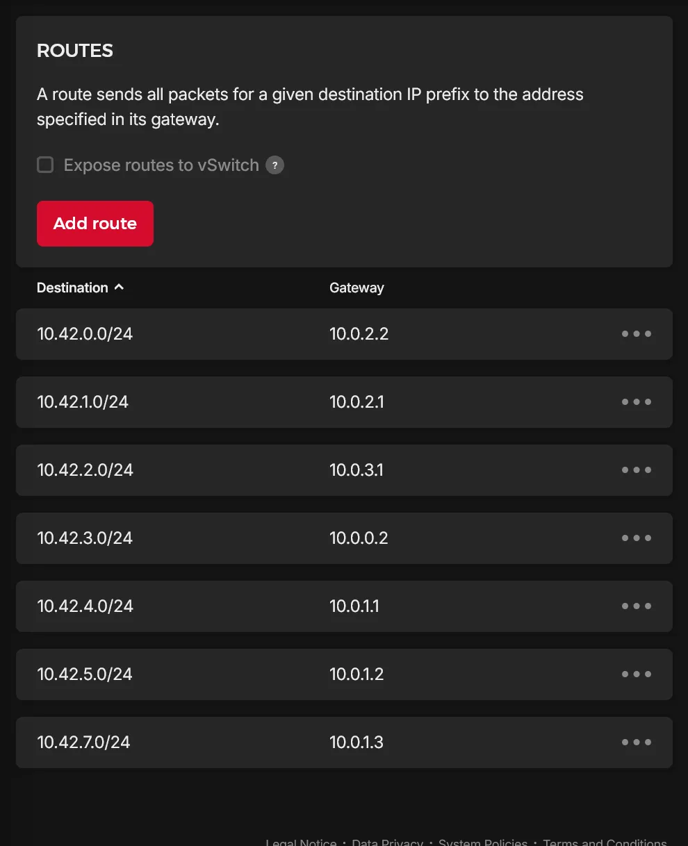Open three-dot menu for route 10.42.2.0/24

[636, 470]
